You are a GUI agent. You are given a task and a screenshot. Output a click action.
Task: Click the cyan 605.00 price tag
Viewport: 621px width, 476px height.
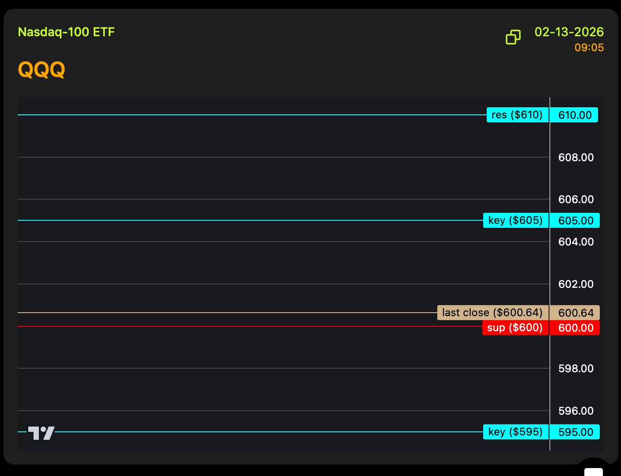pyautogui.click(x=576, y=220)
